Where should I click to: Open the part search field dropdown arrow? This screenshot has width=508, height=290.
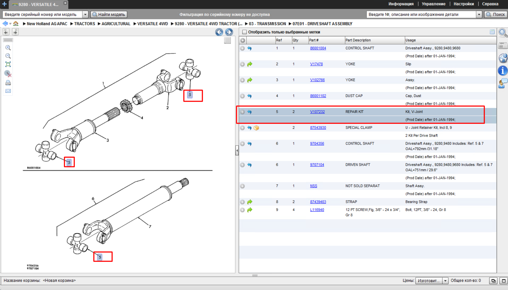click(479, 14)
